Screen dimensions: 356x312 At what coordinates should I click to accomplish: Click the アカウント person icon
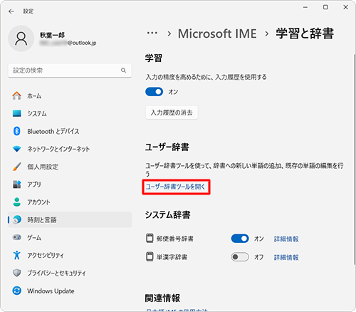tap(16, 202)
